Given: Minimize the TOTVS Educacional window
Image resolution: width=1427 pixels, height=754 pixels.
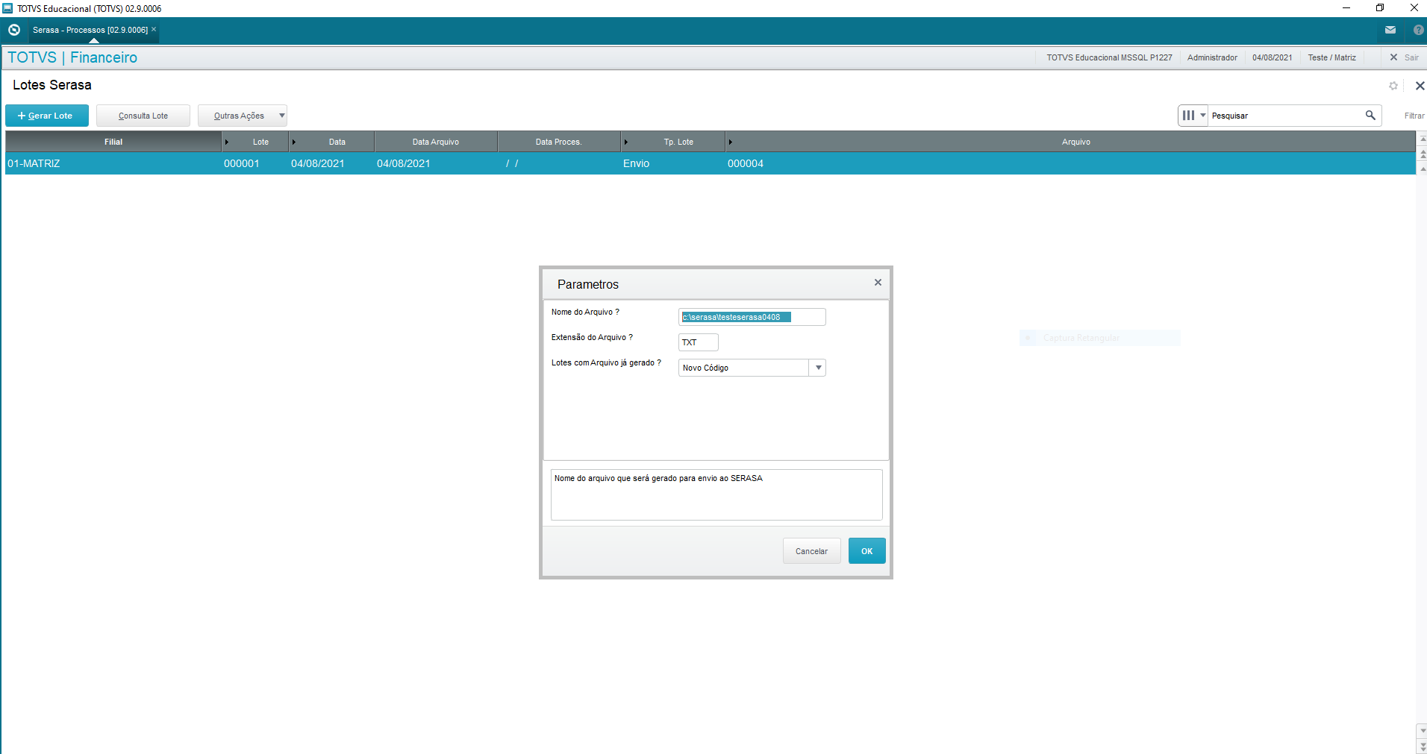Looking at the screenshot, I should click(x=1346, y=8).
